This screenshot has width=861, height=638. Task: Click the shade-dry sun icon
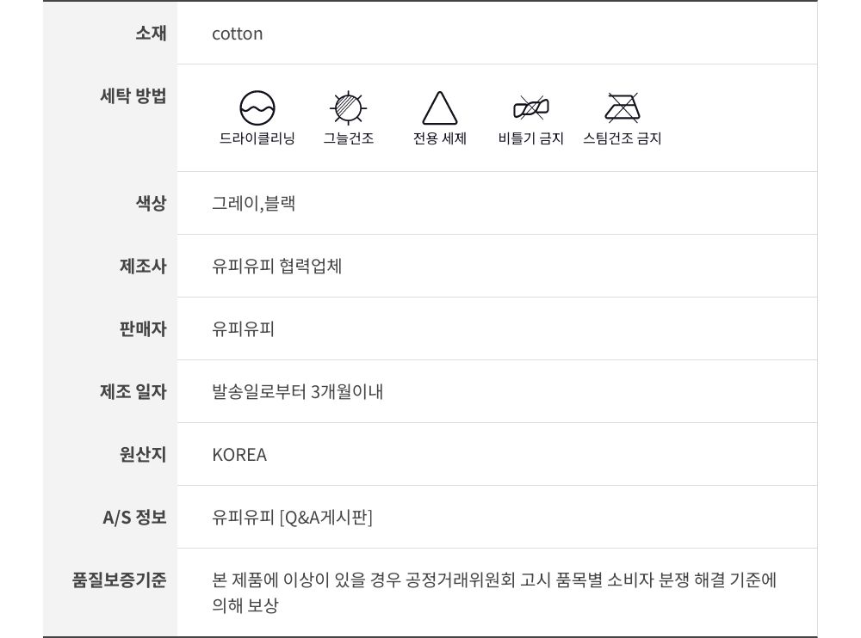349,108
